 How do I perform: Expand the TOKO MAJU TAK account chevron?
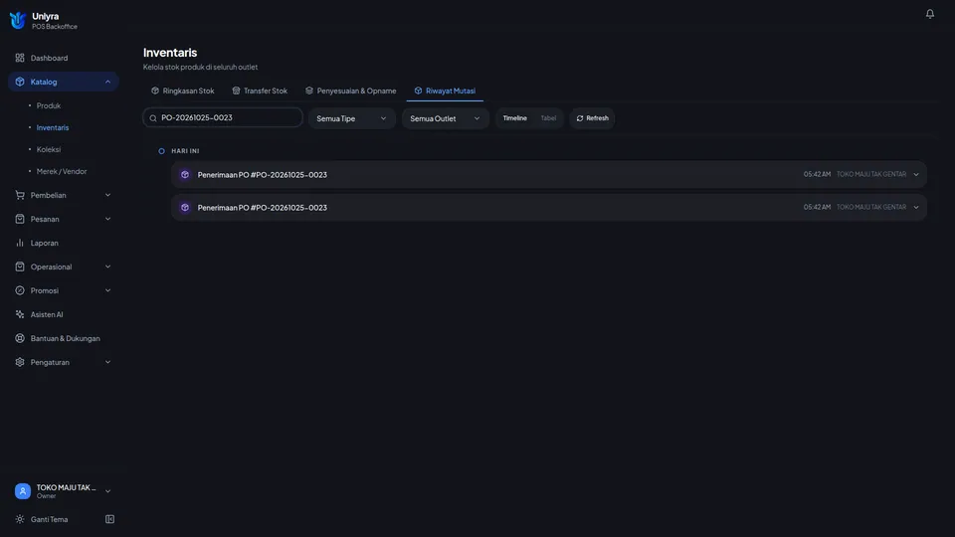click(107, 490)
